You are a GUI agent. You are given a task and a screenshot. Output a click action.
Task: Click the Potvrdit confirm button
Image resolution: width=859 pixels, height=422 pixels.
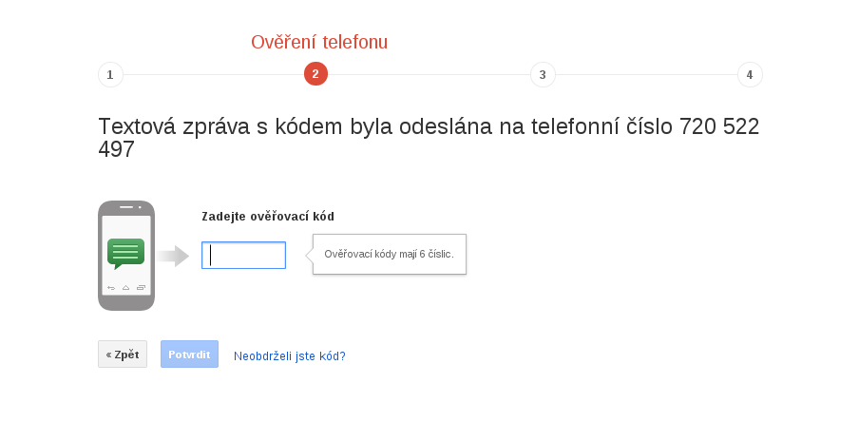point(189,354)
